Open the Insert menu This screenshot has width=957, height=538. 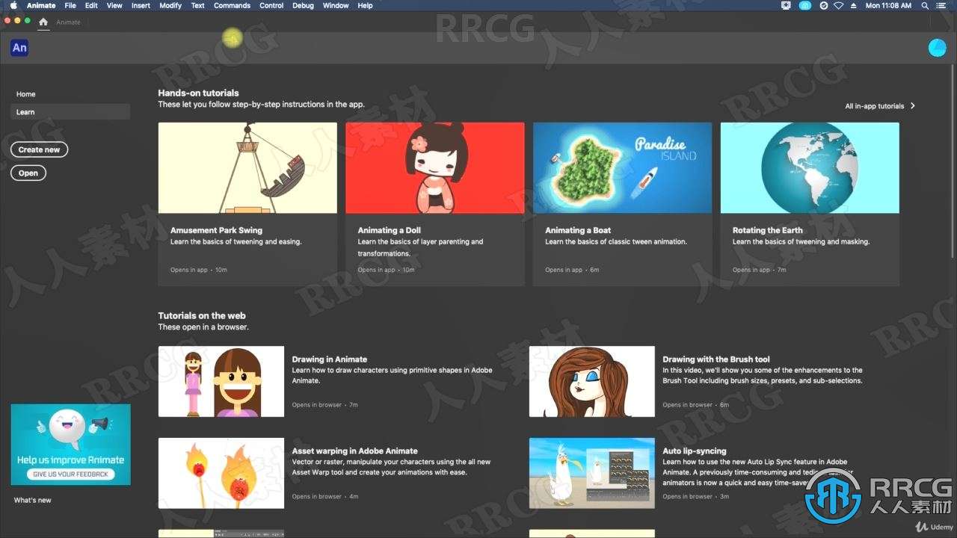tap(141, 5)
